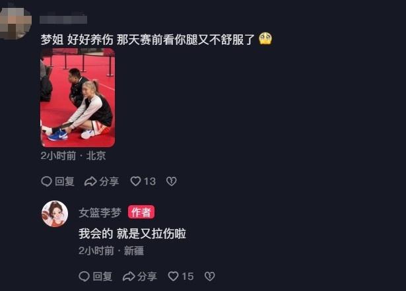Click 分享 text under author's reply
This screenshot has height=291, width=406.
(147, 276)
